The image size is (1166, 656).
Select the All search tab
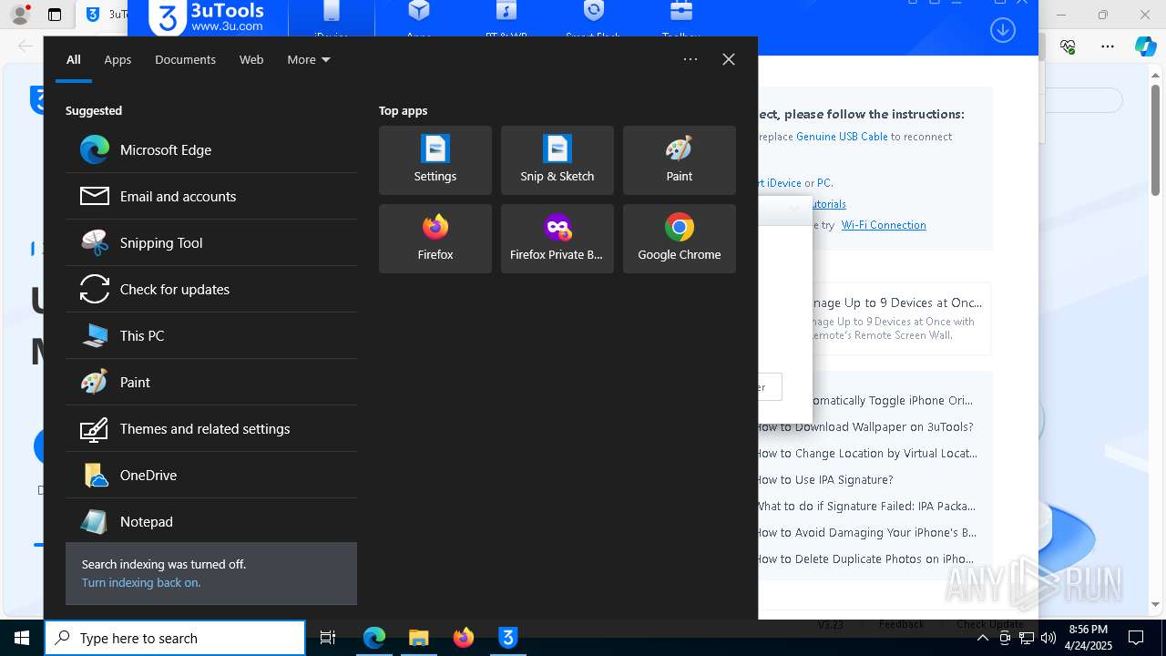click(74, 59)
